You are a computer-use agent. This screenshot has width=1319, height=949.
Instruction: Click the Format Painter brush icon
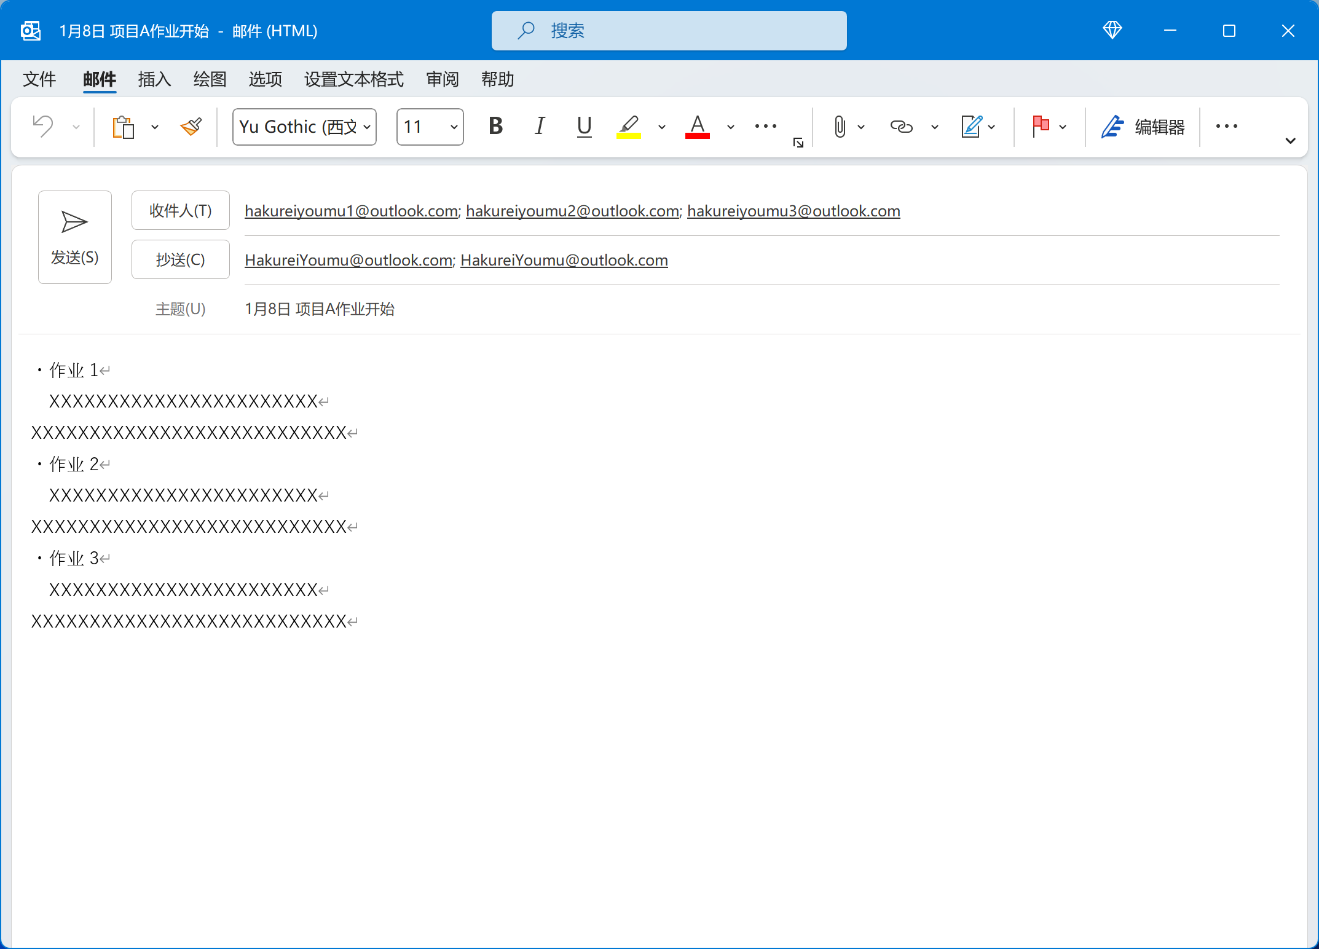191,127
